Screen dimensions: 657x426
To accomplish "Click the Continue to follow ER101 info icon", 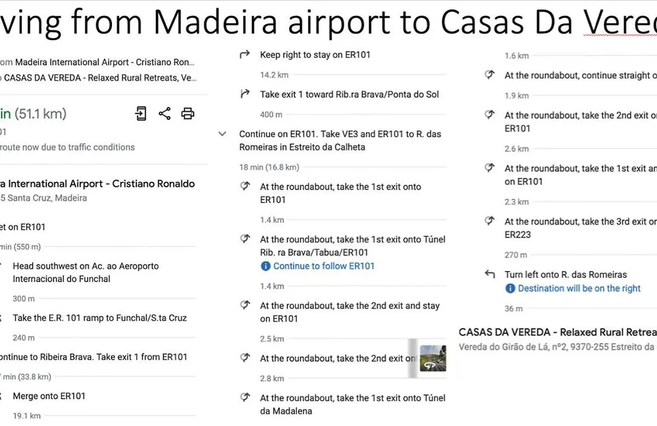I will pos(265,267).
